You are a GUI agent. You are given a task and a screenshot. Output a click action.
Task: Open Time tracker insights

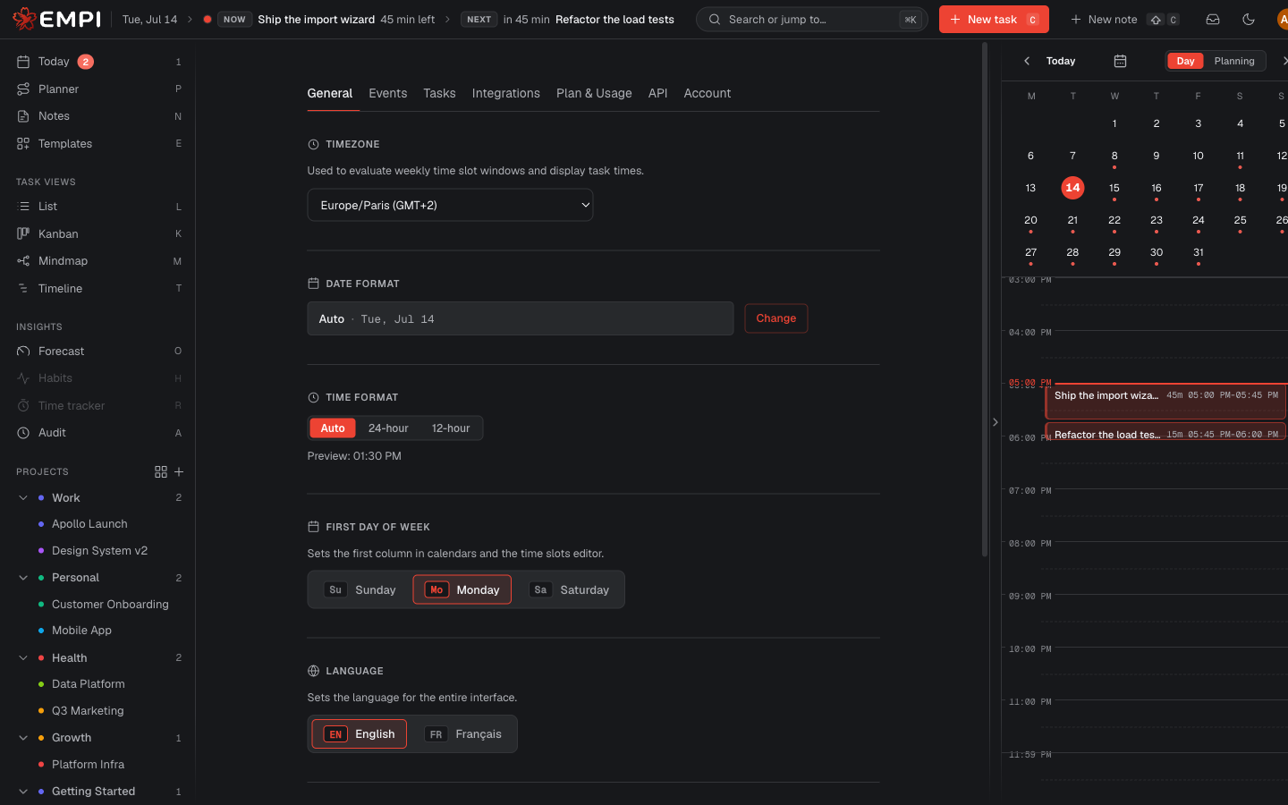[98, 406]
